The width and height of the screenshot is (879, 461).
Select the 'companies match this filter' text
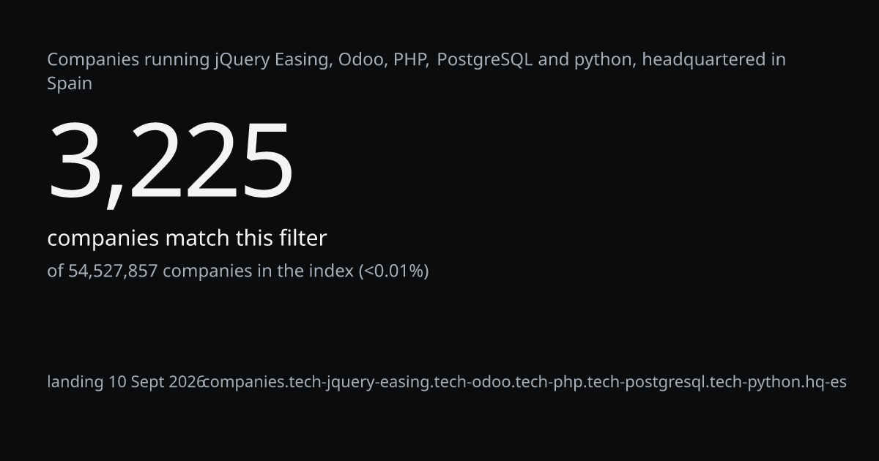(x=187, y=238)
